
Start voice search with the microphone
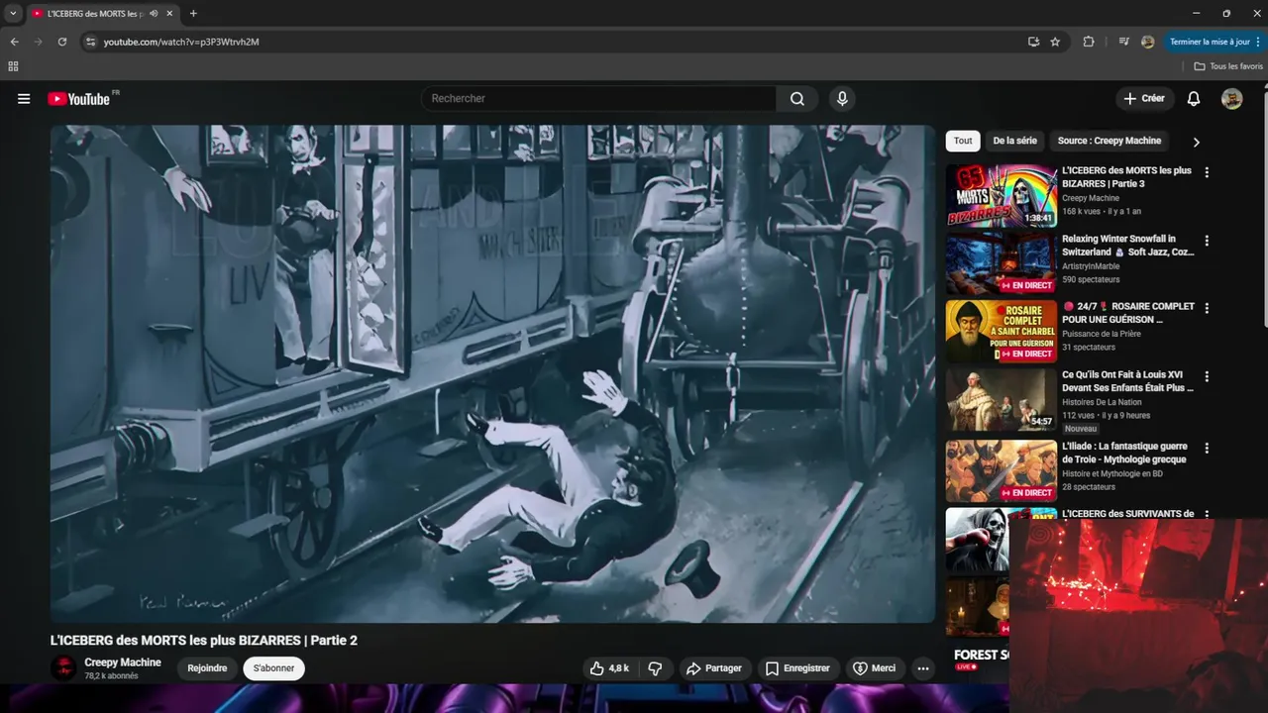(x=842, y=99)
